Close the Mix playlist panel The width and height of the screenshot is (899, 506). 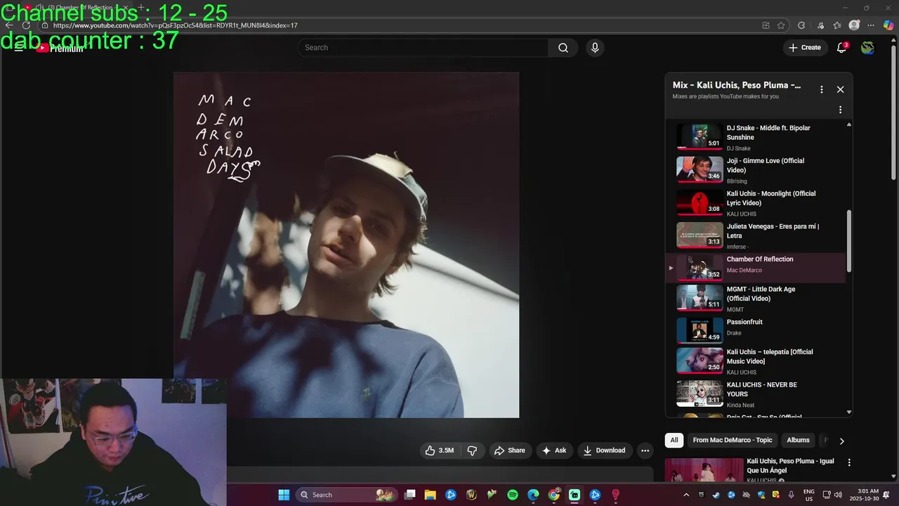click(x=840, y=89)
